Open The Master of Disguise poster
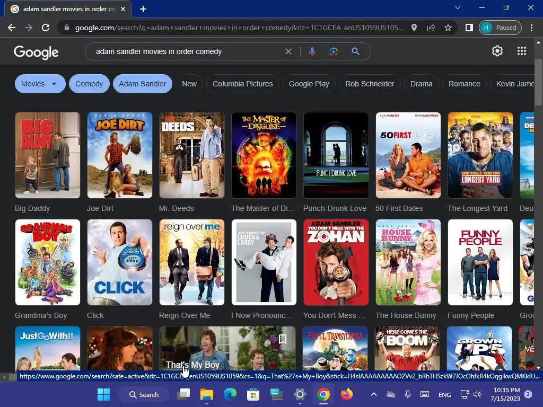The width and height of the screenshot is (543, 407). pos(264,155)
